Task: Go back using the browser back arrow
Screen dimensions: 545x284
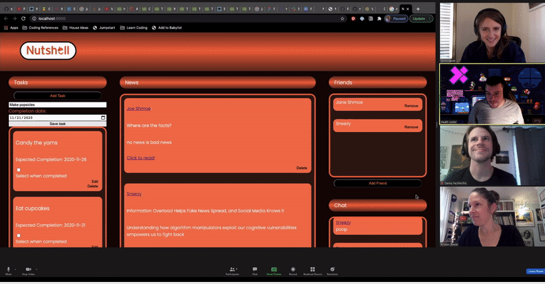Action: 6,19
